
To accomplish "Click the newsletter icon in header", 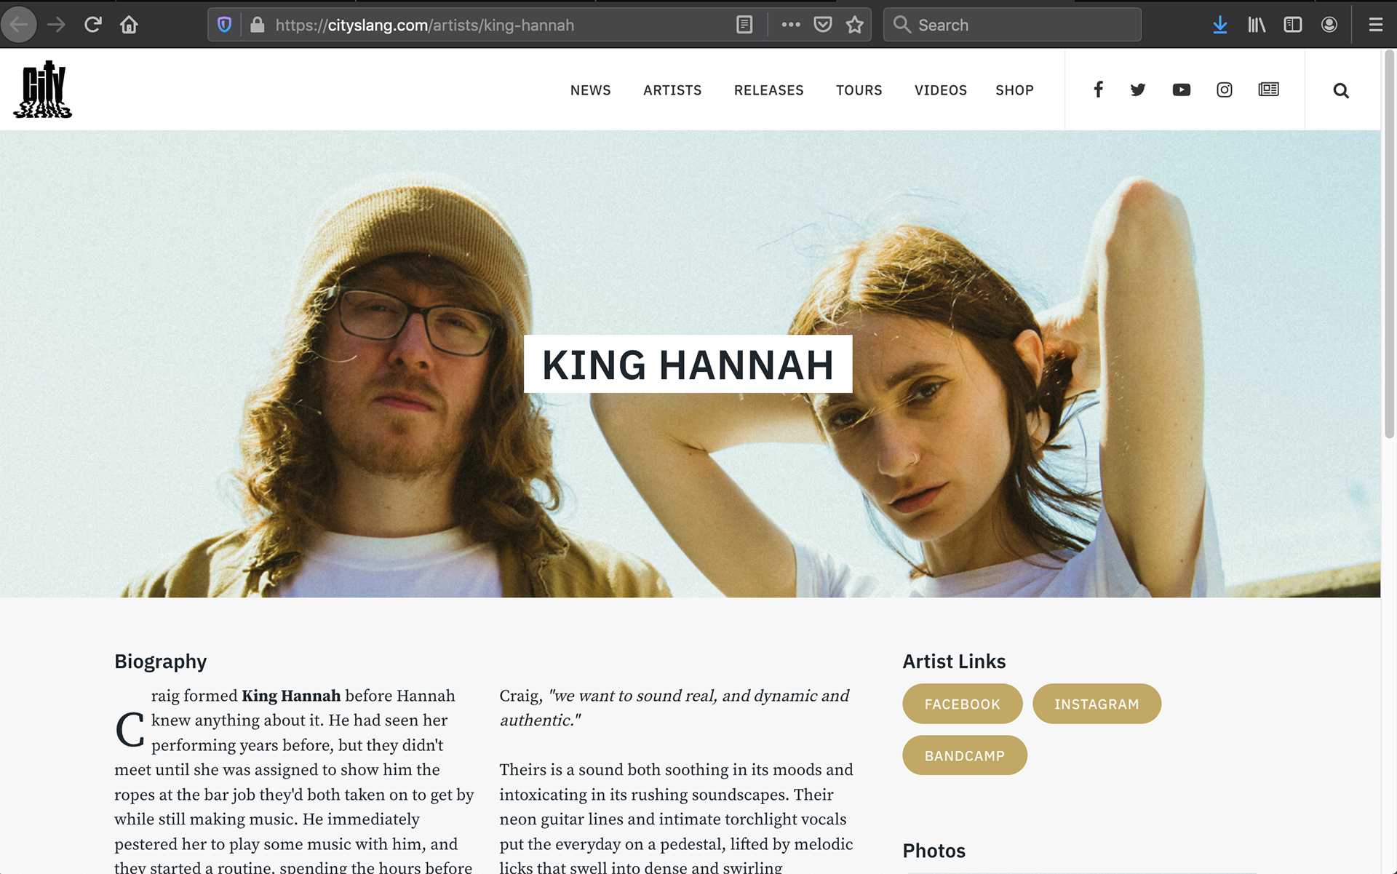I will (x=1268, y=90).
